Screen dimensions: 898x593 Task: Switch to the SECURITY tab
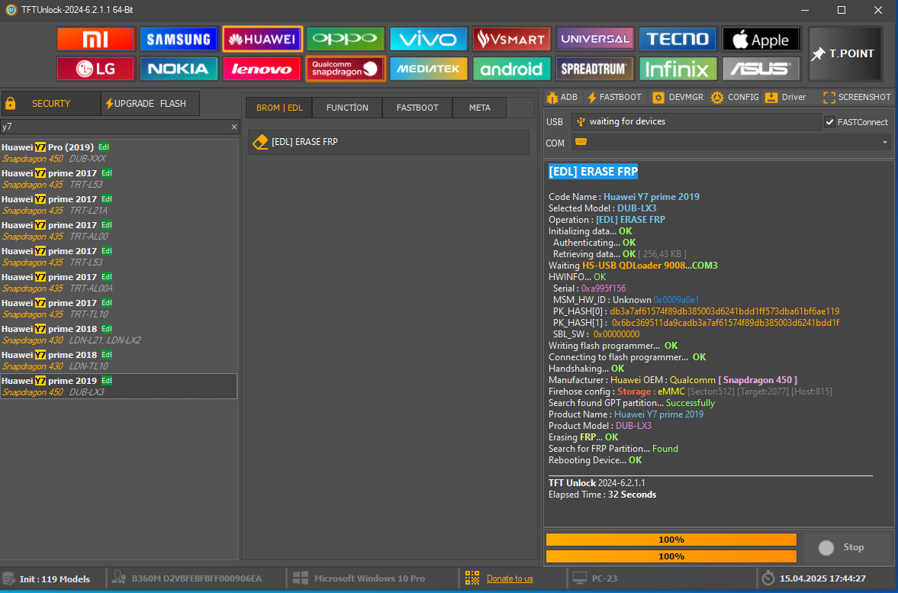pos(51,104)
